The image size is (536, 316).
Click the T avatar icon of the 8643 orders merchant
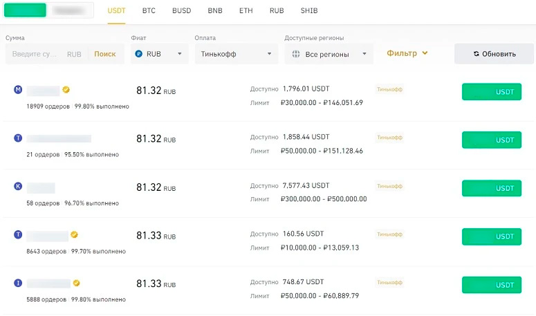coord(18,234)
